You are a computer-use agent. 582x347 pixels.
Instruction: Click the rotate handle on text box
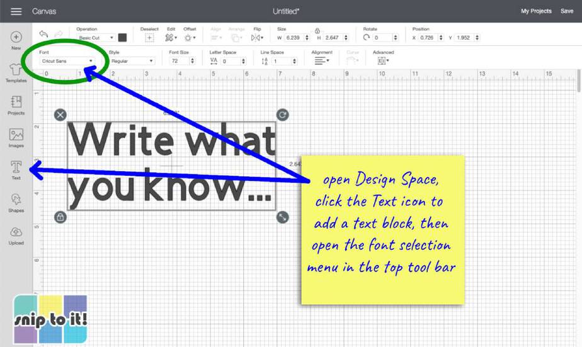pyautogui.click(x=282, y=115)
